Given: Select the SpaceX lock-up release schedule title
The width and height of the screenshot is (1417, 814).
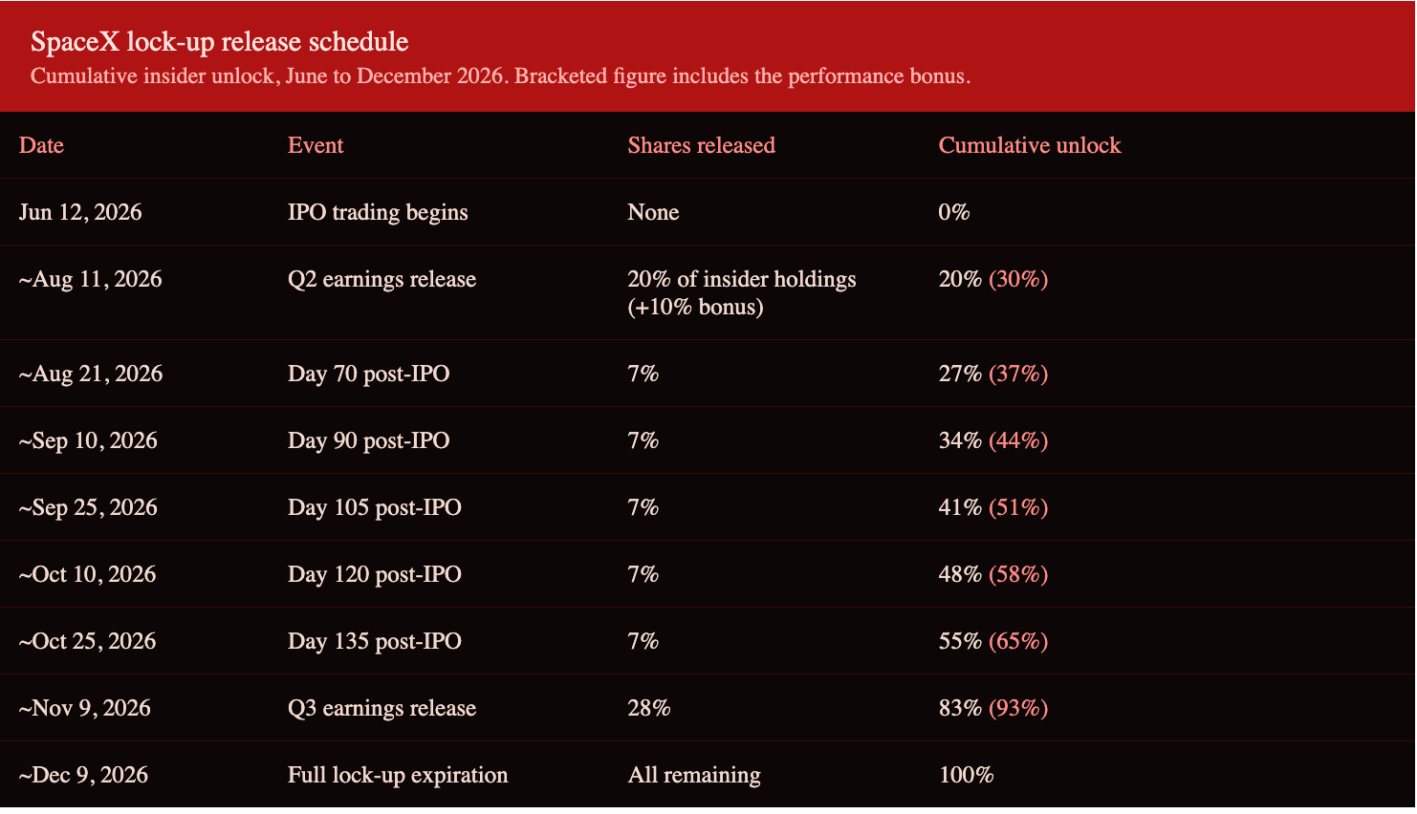Looking at the screenshot, I should 220,42.
